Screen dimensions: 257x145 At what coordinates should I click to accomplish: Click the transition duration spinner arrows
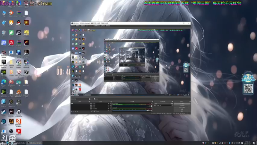pyautogui.click(x=172, y=105)
